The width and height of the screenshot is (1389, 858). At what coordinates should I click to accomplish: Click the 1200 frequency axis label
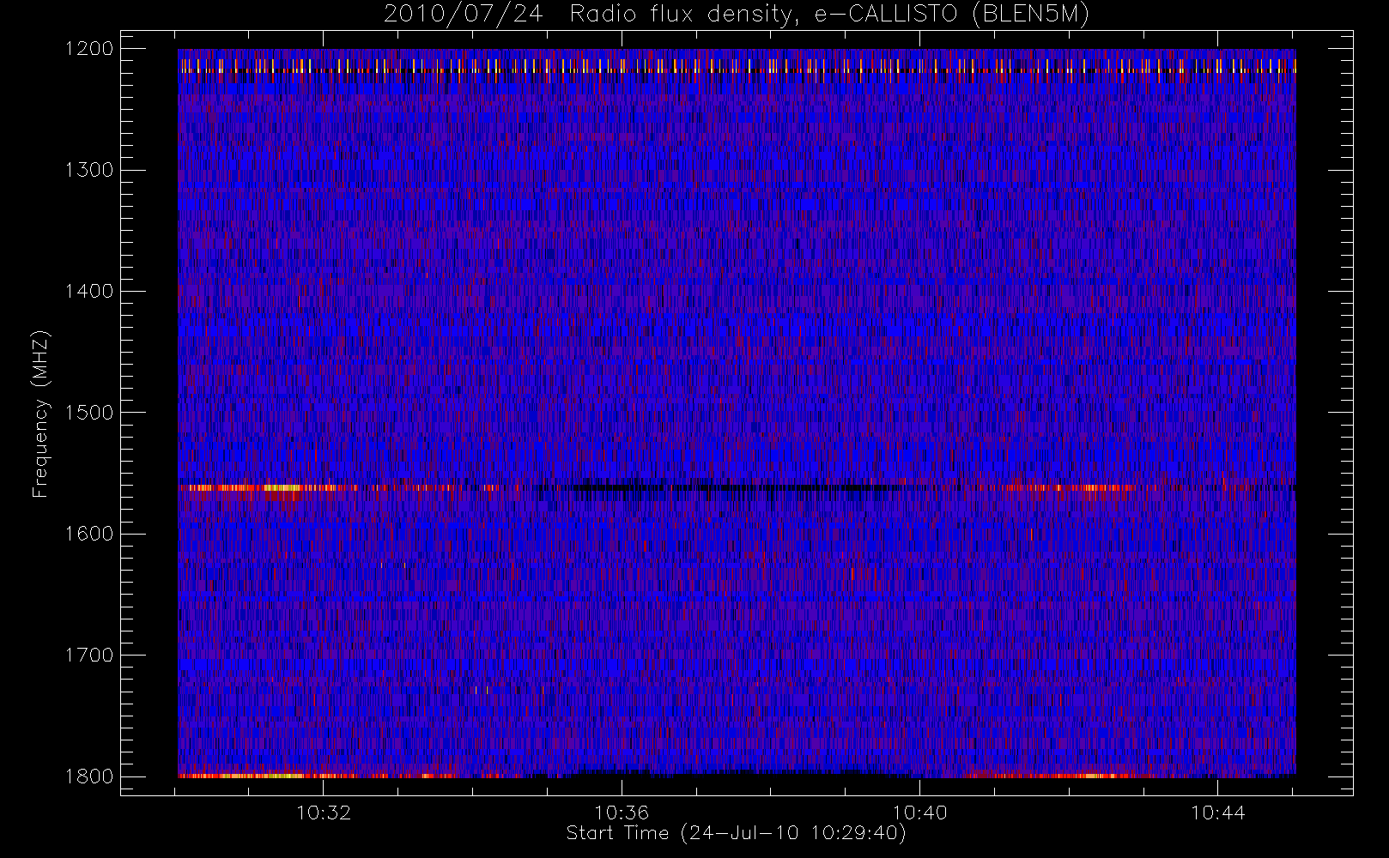[89, 49]
